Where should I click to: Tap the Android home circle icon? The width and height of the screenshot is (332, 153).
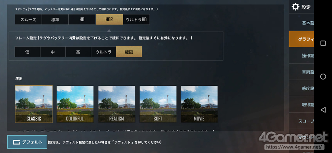tap(323, 76)
